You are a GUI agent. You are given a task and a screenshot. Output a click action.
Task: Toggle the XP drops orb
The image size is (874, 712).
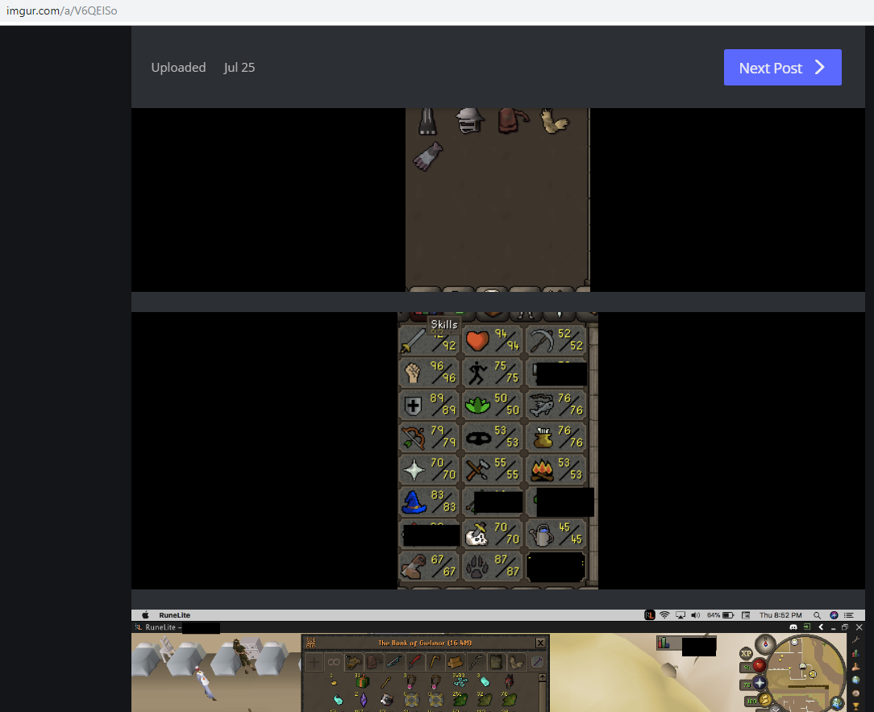(747, 653)
